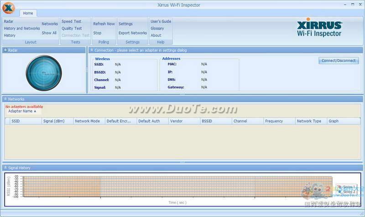Click the Xirrus Wi-Fi Inspector logo
Screen dimensions: 365x217
pos(319,27)
